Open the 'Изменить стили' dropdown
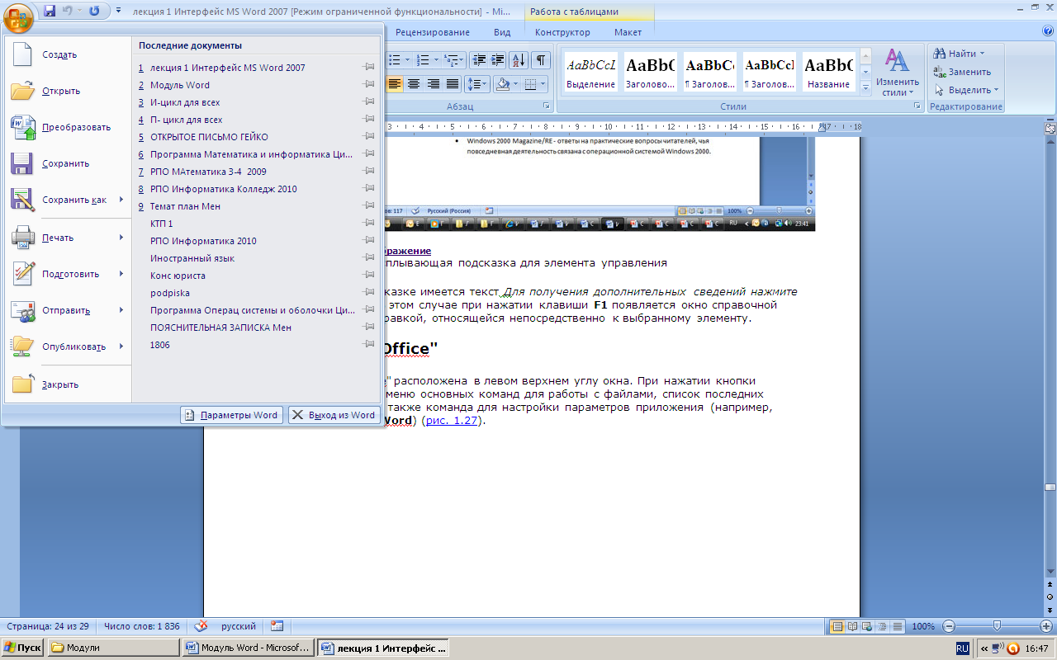The image size is (1057, 660). coord(897,73)
